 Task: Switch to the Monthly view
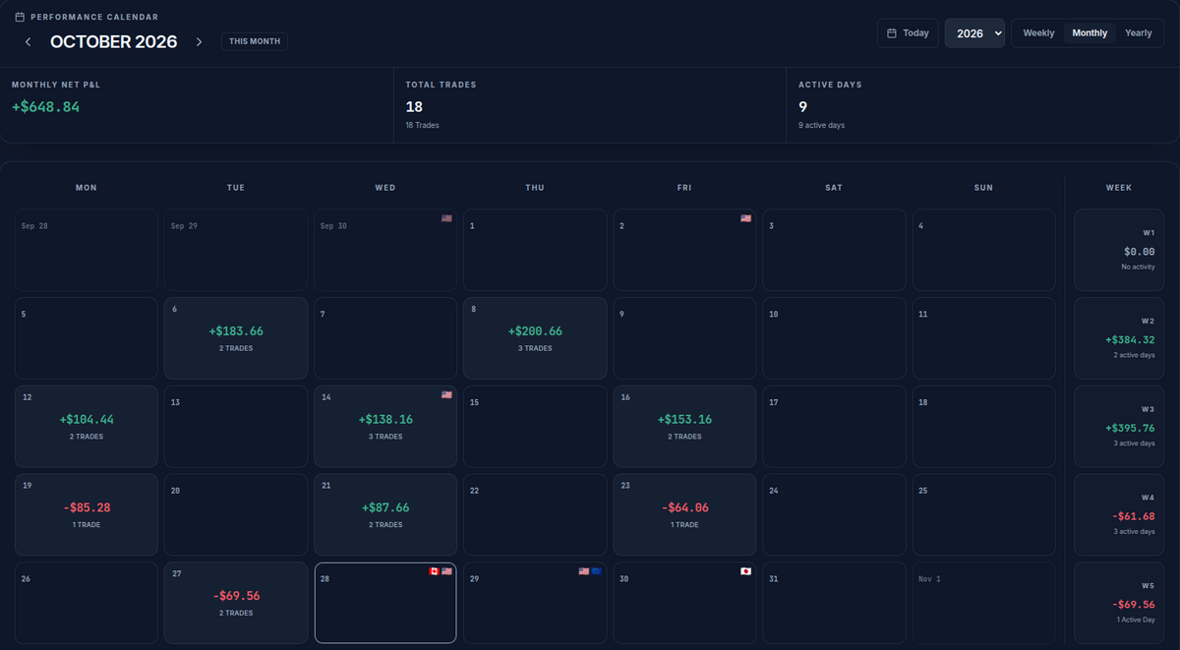(1090, 32)
